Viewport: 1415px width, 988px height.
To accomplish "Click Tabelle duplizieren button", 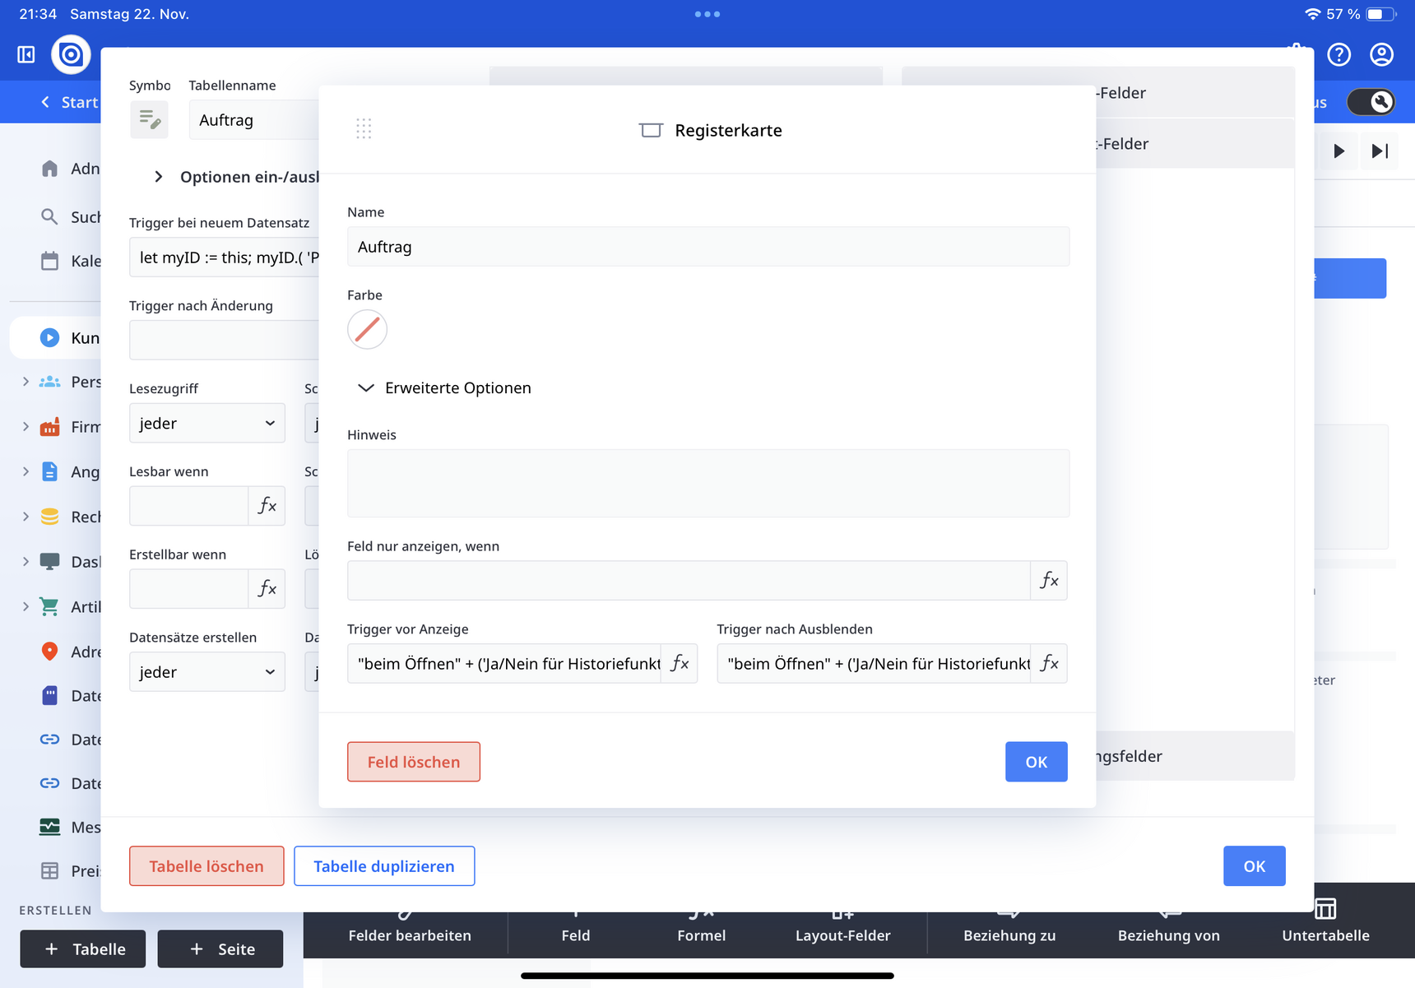I will pos(384,866).
